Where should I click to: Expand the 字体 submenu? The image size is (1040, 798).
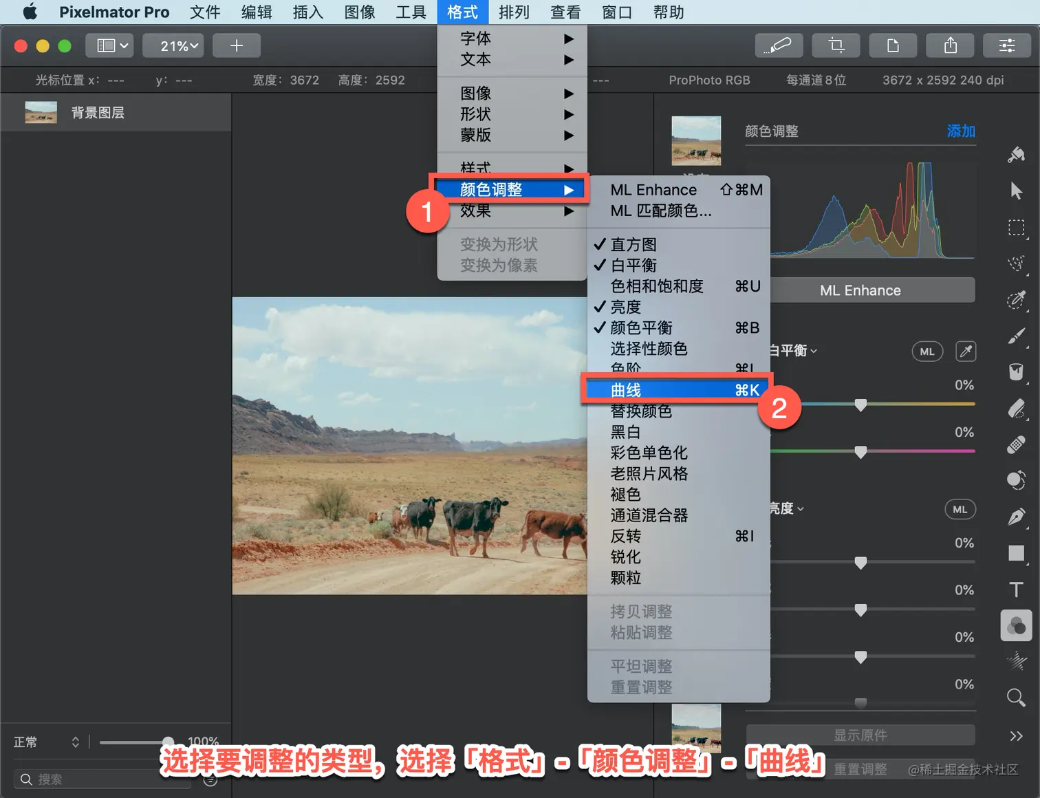[512, 39]
